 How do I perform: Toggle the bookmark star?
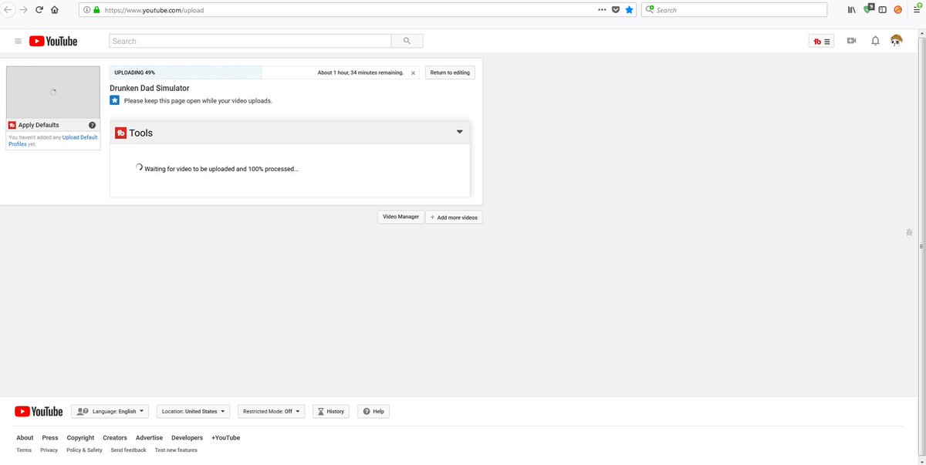[629, 10]
